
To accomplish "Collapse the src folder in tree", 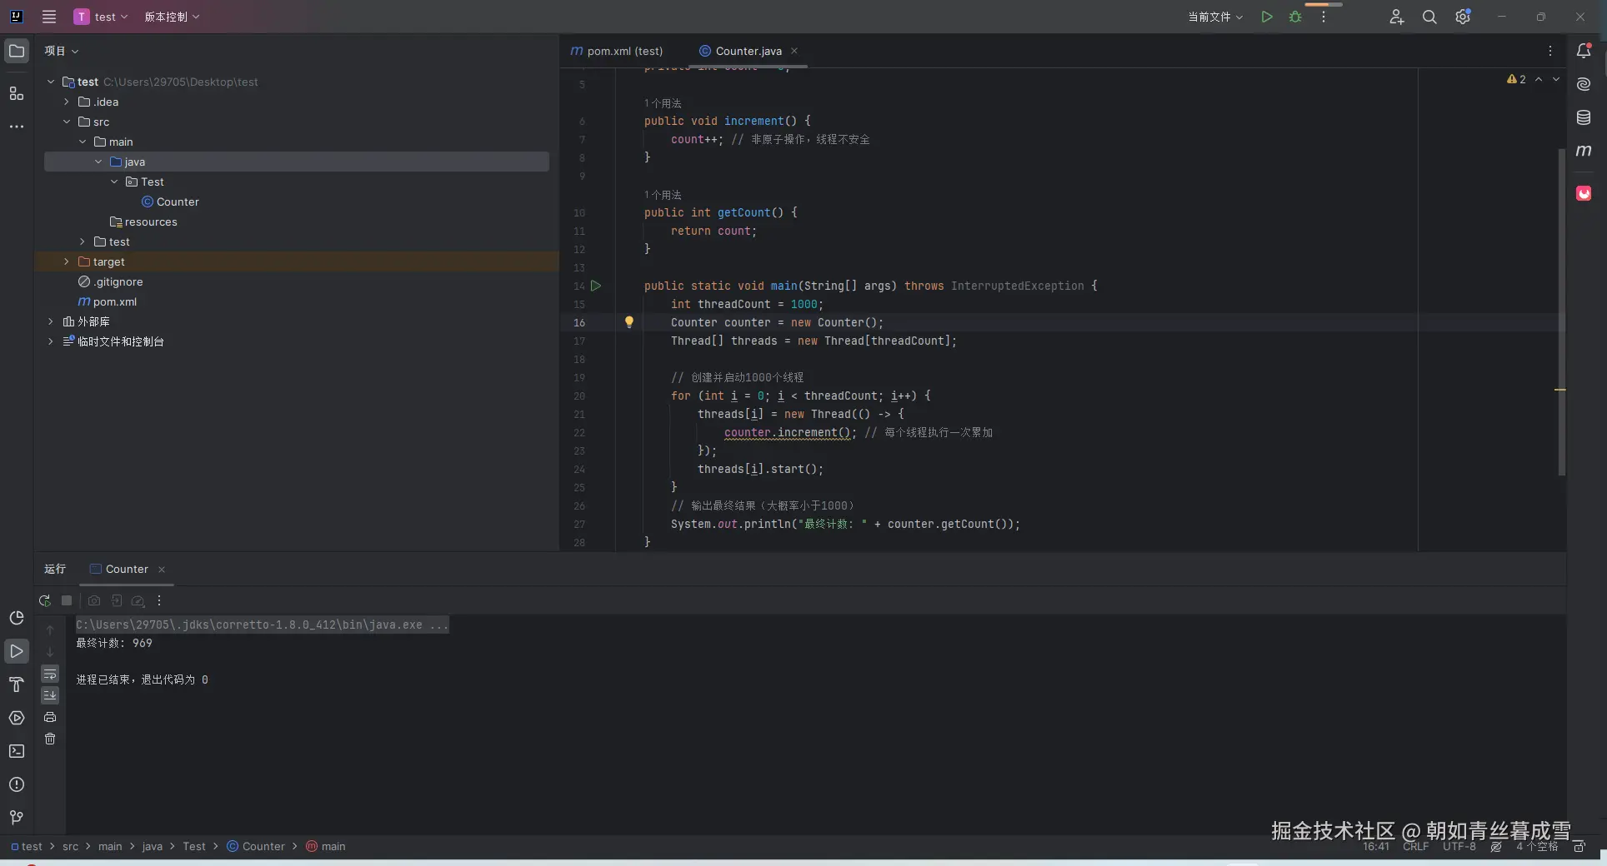I will tap(67, 122).
